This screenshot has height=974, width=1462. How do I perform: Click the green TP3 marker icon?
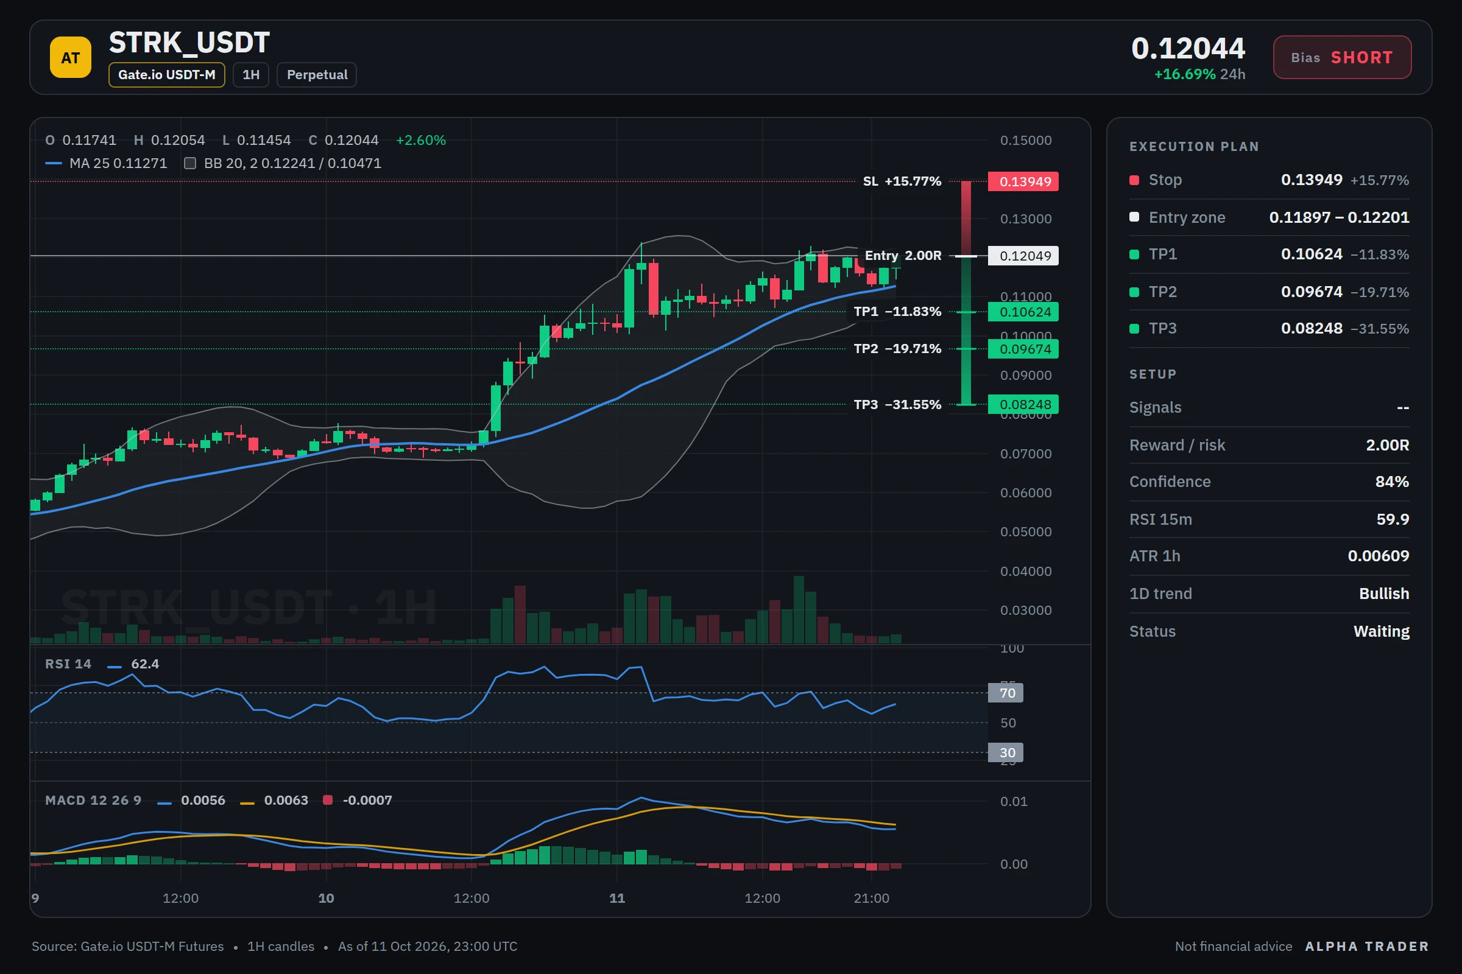click(1134, 329)
